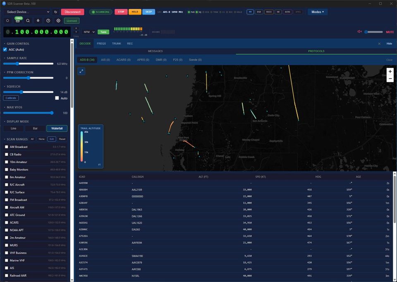
Task: Click the muted speaker icon
Action: (359, 32)
